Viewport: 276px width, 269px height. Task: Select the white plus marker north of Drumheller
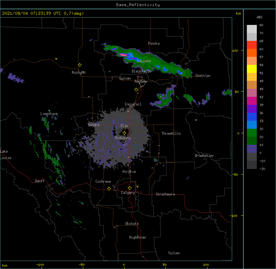tap(196, 120)
